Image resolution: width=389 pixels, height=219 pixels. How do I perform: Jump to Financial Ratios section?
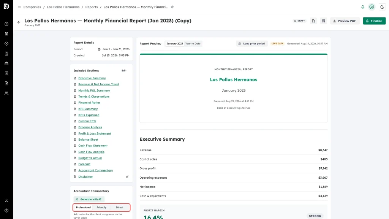click(x=89, y=103)
